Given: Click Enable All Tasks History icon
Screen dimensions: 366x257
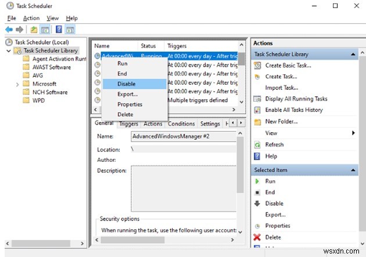Looking at the screenshot, I should tap(257, 110).
